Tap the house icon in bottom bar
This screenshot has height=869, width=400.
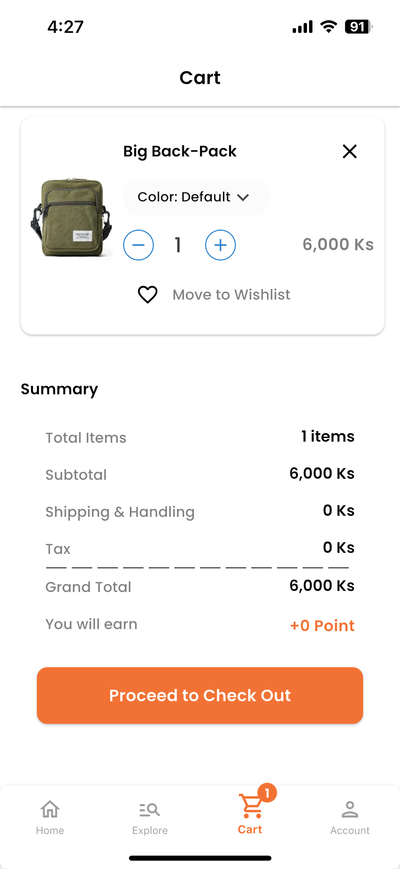(50, 809)
